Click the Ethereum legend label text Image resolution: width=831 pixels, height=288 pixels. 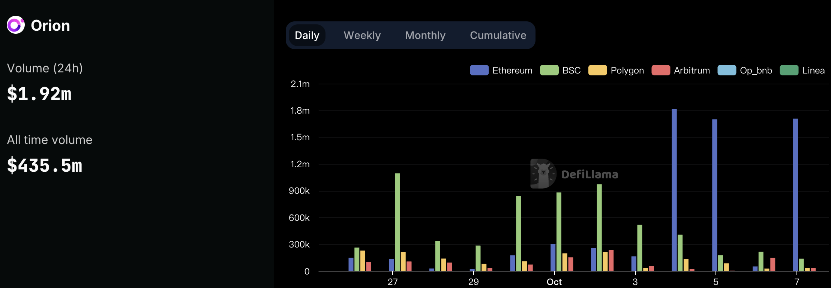point(512,70)
